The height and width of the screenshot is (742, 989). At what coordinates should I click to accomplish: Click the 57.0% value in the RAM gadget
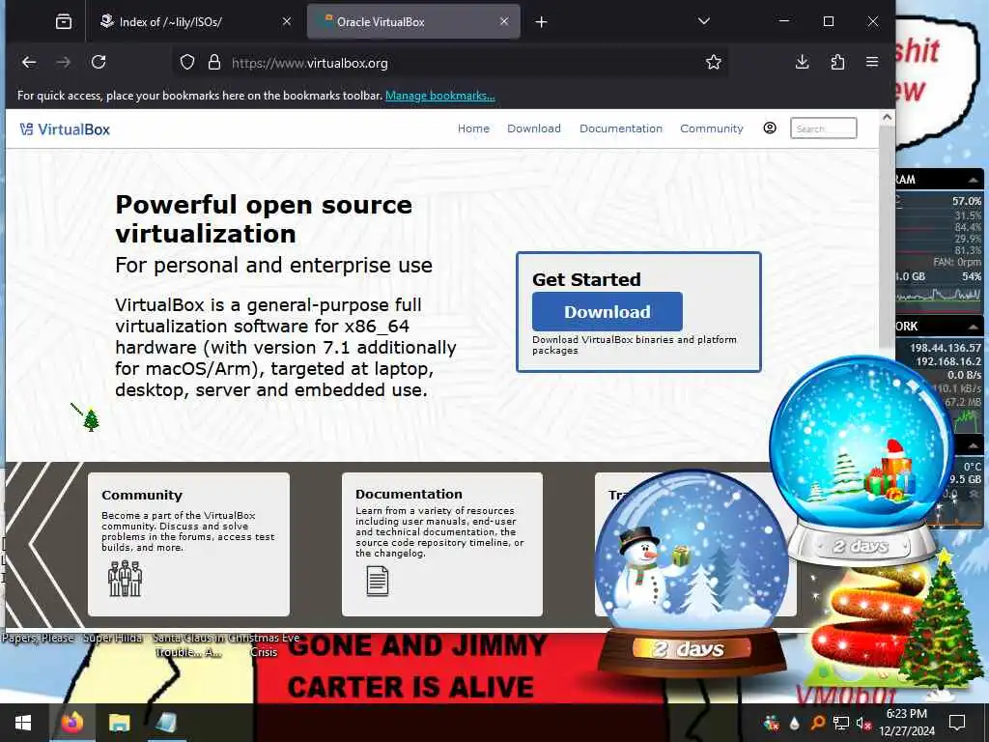(967, 201)
